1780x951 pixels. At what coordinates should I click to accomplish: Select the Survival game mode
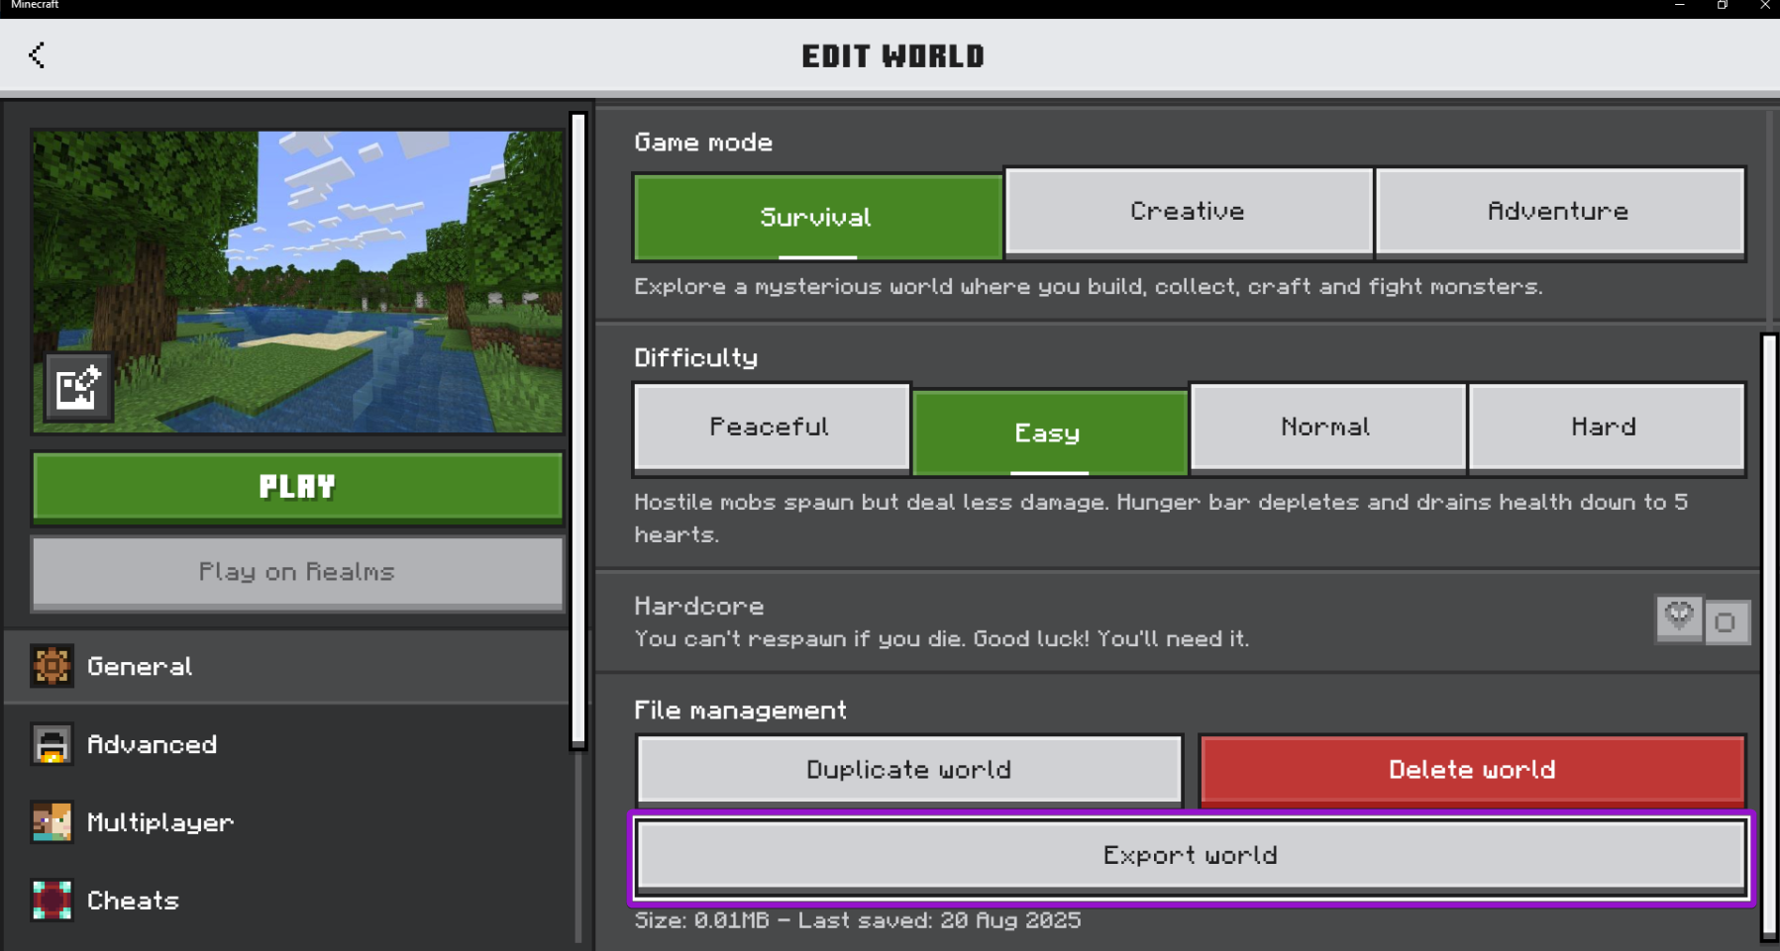(x=815, y=217)
